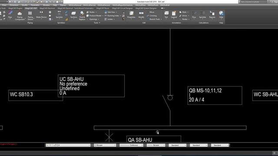Open the Properties tool in Edit panel
Image resolution: width=278 pixels, height=156 pixels.
131,15
